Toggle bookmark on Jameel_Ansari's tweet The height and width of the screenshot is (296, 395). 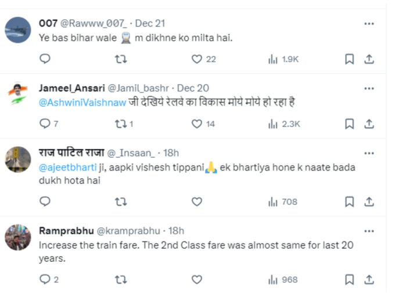coord(350,124)
